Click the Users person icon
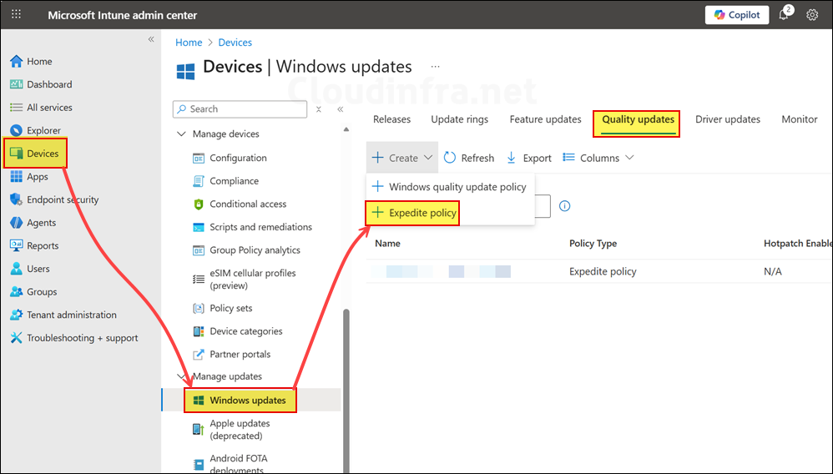 [x=17, y=269]
